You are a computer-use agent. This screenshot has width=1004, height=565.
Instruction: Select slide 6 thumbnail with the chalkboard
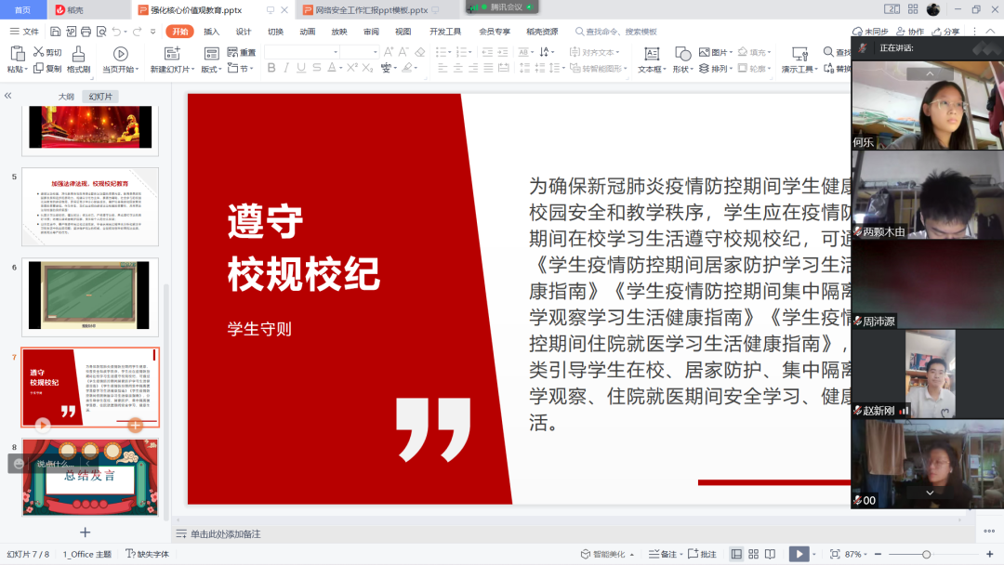click(x=89, y=296)
